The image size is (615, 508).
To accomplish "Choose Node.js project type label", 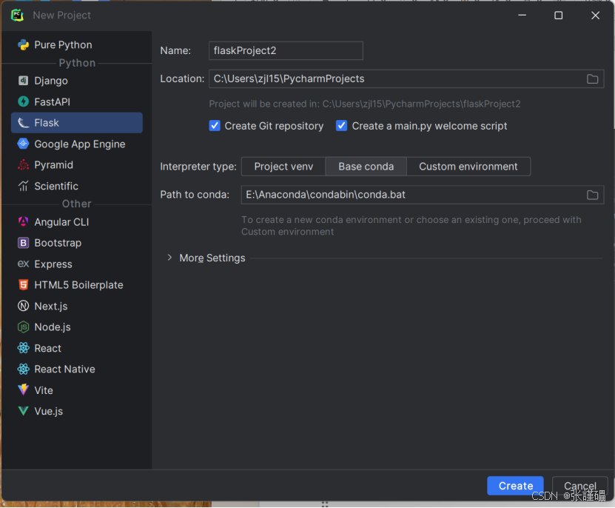I will pos(53,327).
